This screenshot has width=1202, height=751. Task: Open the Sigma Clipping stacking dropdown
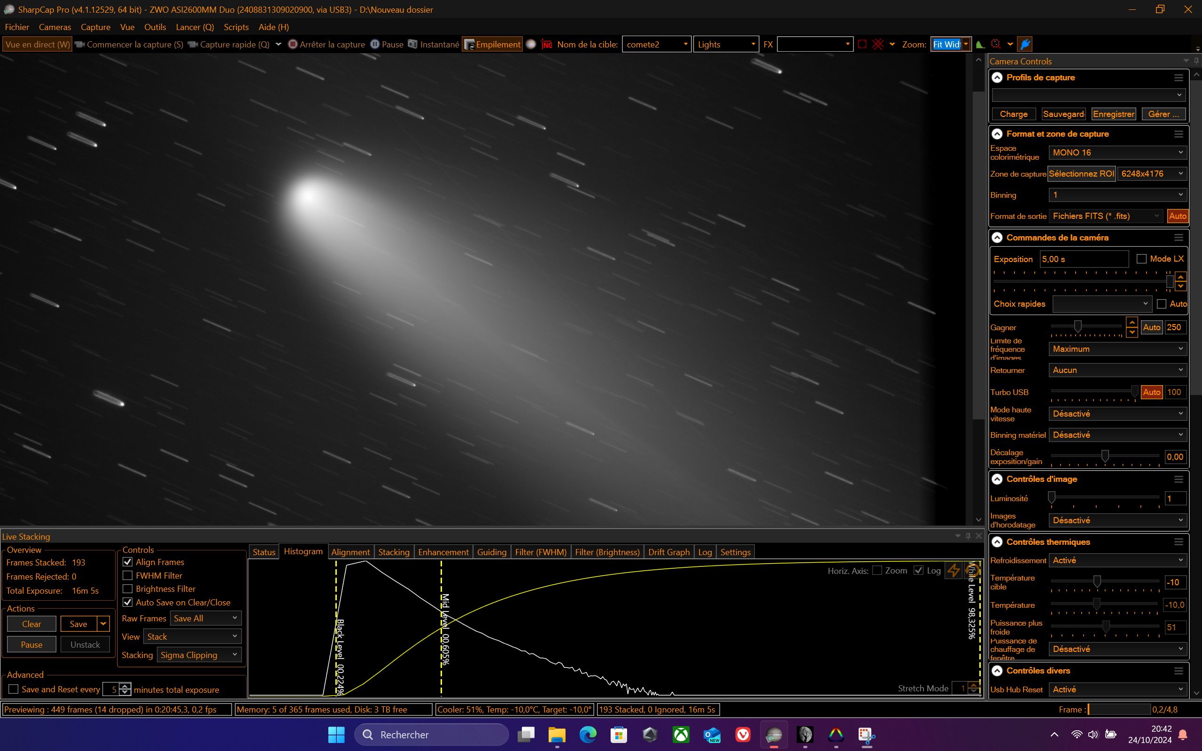tap(199, 655)
